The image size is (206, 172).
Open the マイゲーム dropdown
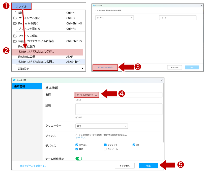point(114,18)
